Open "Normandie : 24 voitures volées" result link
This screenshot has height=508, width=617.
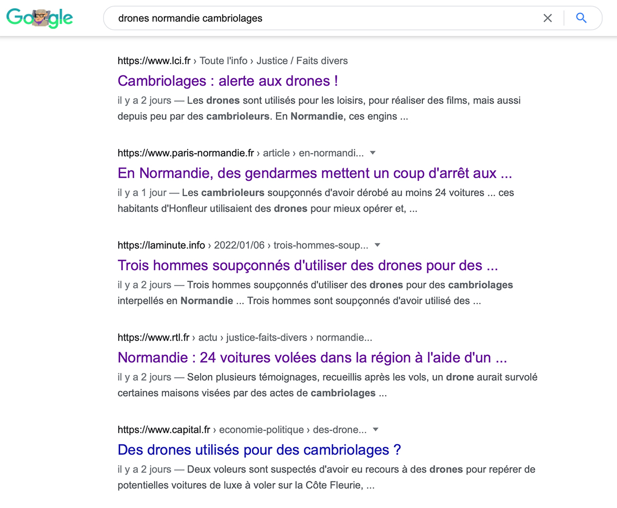[313, 357]
